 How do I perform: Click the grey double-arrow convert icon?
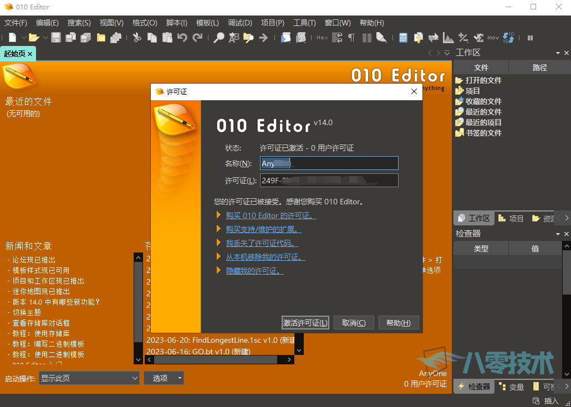tap(434, 38)
